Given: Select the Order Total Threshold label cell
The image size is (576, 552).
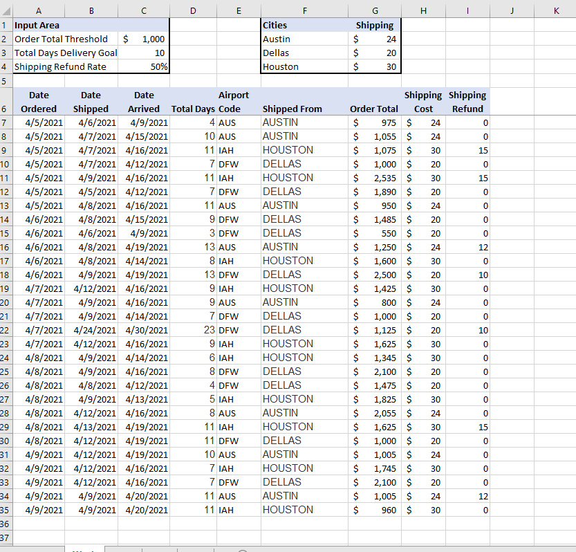Looking at the screenshot, I should (66, 39).
